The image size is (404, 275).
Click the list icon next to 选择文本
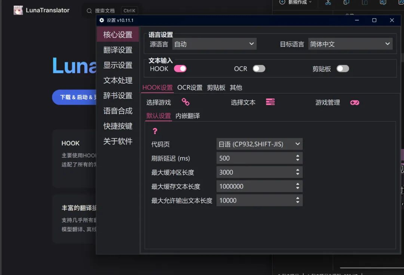pos(270,102)
